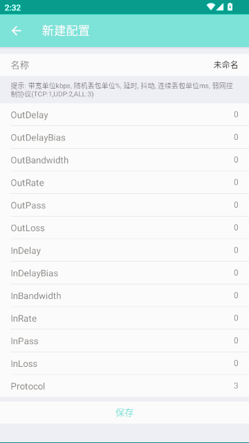Tap the InDelayBias row
Viewport: 249px width, 443px height.
pyautogui.click(x=124, y=273)
